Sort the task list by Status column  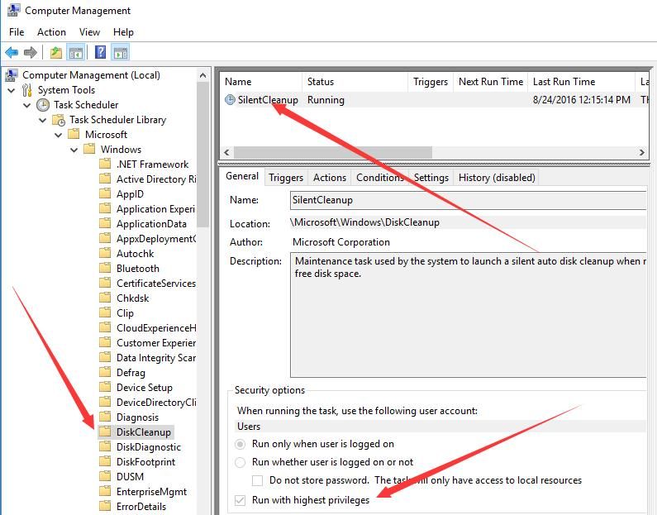[x=355, y=82]
